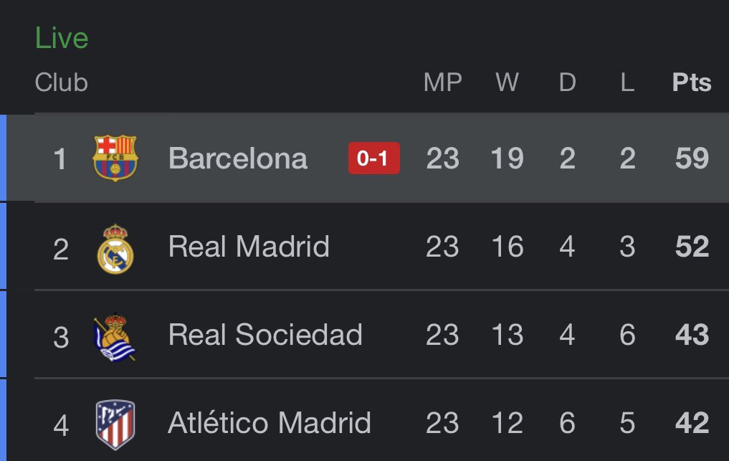Click the MP column header

pyautogui.click(x=443, y=83)
